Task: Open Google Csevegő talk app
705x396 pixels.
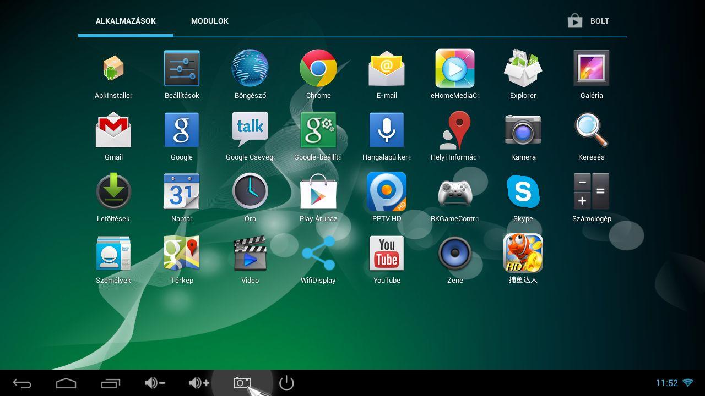Action: (250, 130)
